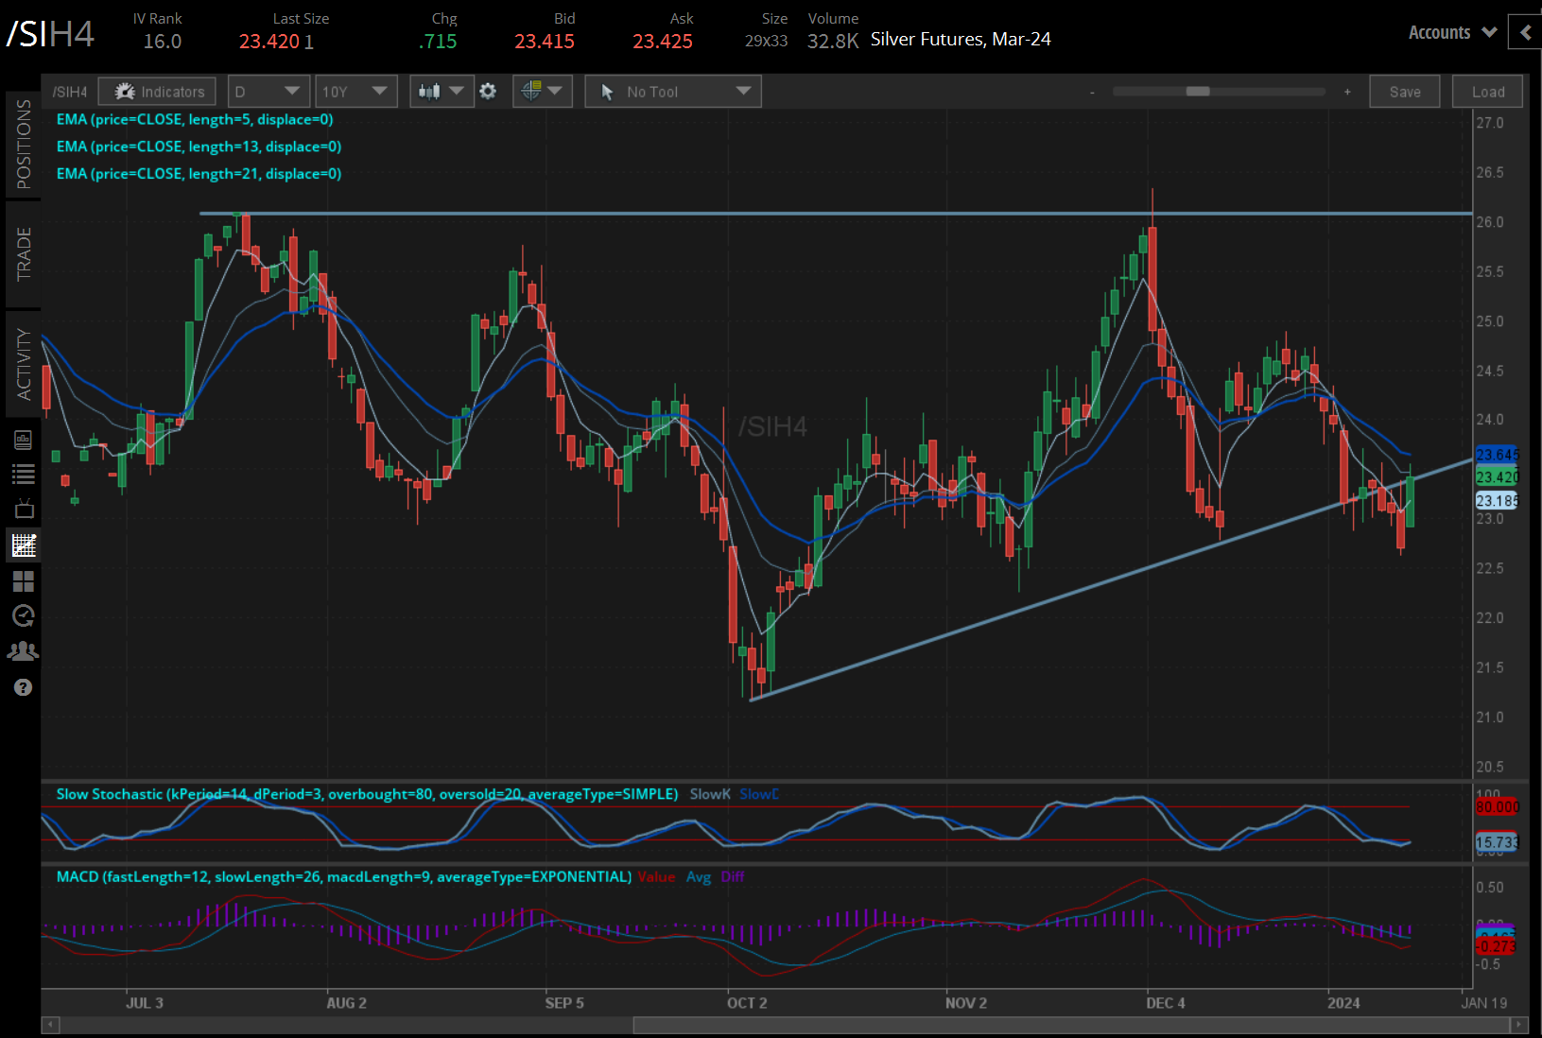Switch to the POSITIONS side tab
This screenshot has width=1542, height=1038.
click(x=24, y=144)
